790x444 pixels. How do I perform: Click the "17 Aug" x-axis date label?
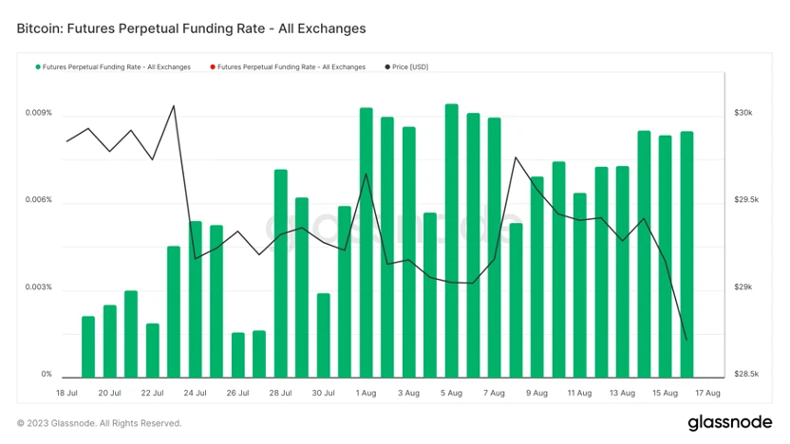(x=708, y=393)
